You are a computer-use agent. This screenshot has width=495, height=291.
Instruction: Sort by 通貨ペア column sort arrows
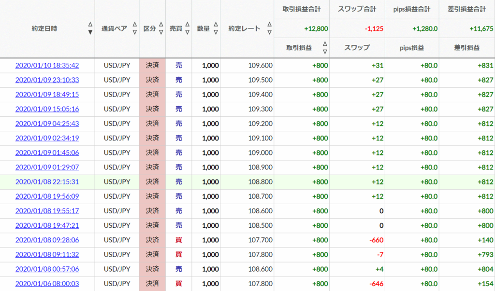tap(135, 28)
